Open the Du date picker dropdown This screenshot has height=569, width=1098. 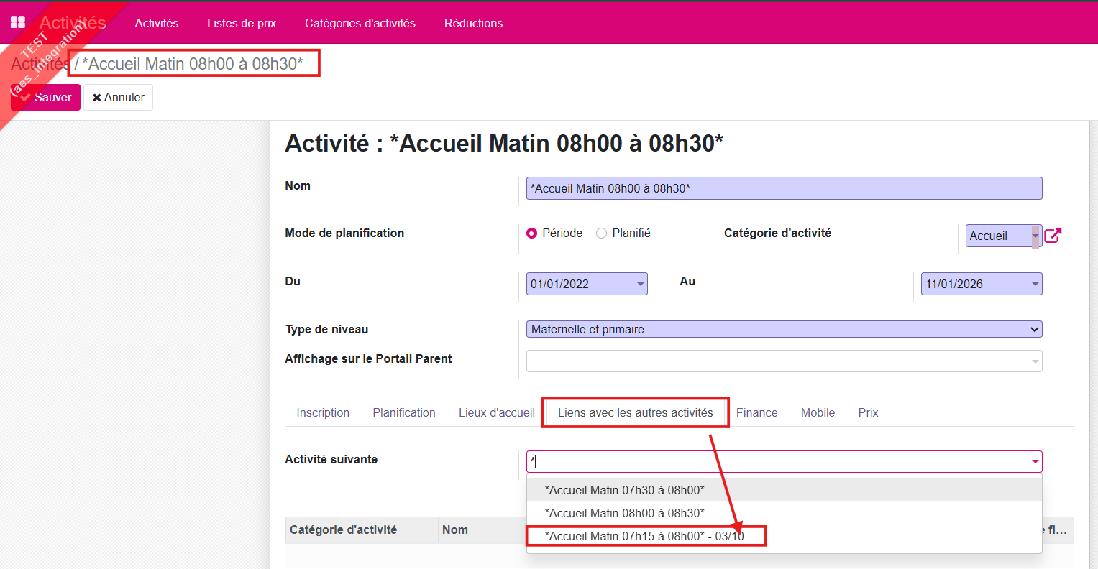point(640,284)
